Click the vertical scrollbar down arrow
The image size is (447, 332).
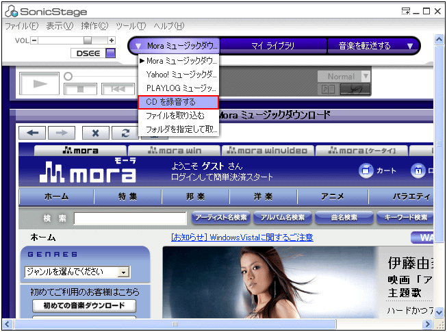439,311
